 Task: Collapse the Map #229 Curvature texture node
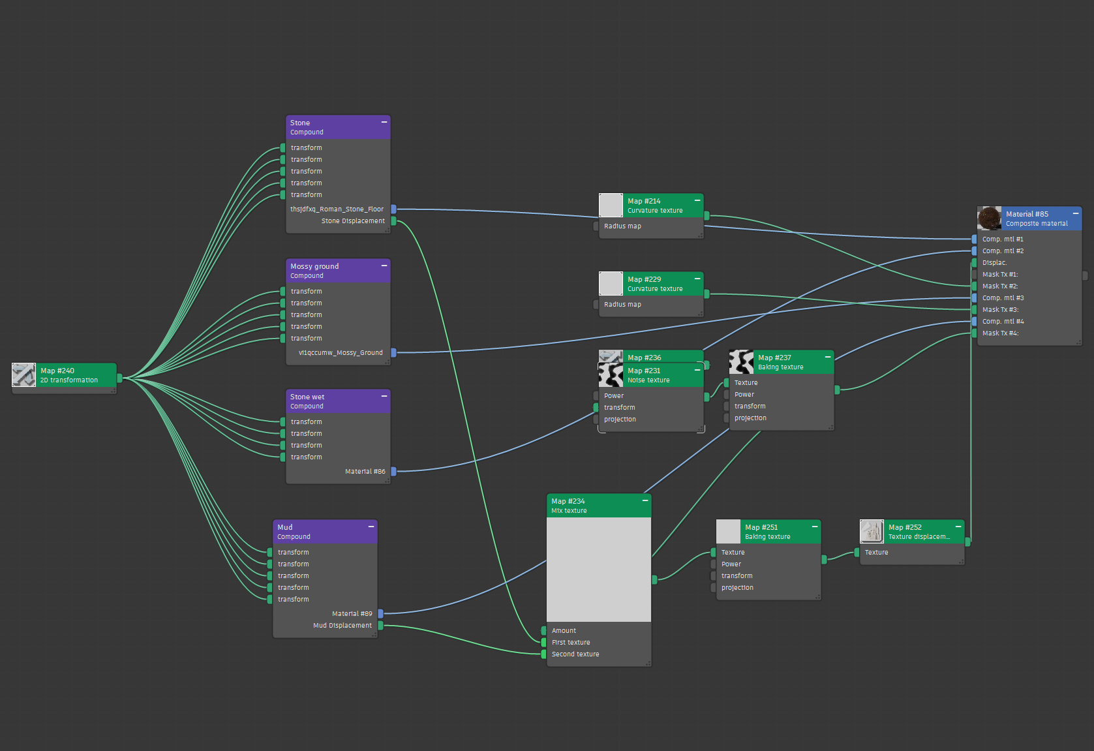pyautogui.click(x=697, y=279)
